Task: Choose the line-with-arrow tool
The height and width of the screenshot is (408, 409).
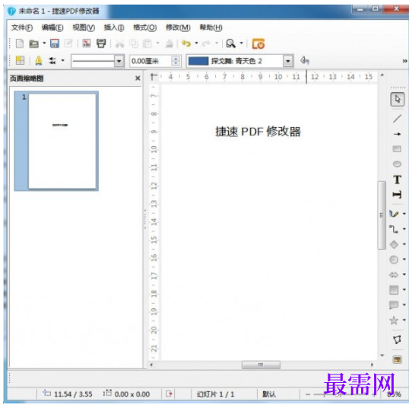Action: click(x=397, y=134)
